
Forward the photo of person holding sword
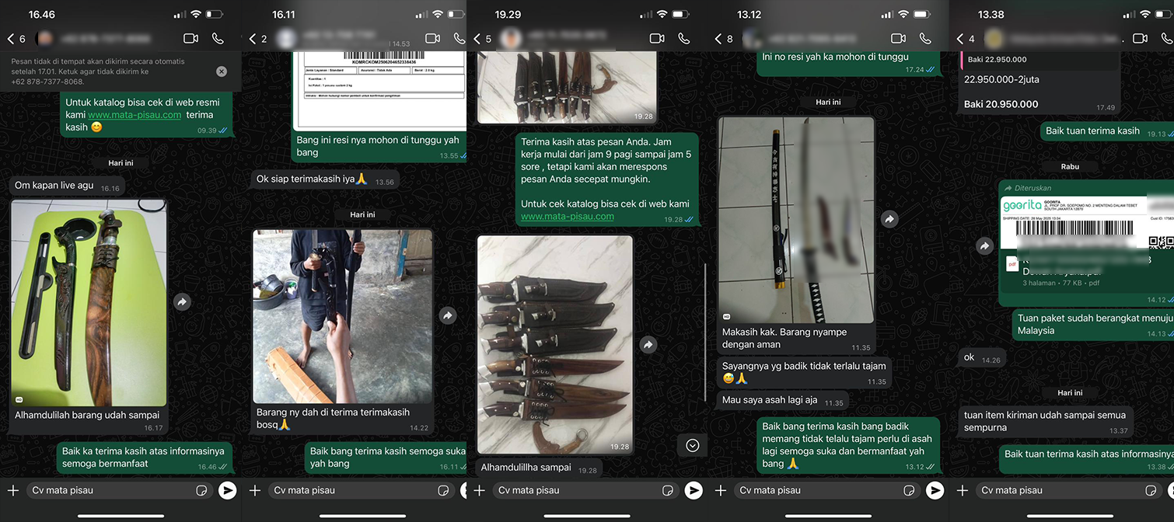[x=447, y=315]
